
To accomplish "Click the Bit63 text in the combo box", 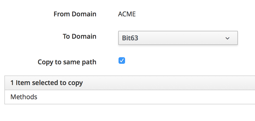I will tap(130, 38).
